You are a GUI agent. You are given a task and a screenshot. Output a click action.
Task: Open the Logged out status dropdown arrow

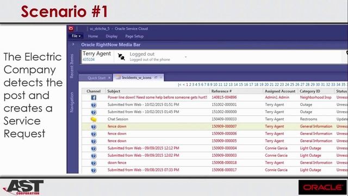(186, 57)
